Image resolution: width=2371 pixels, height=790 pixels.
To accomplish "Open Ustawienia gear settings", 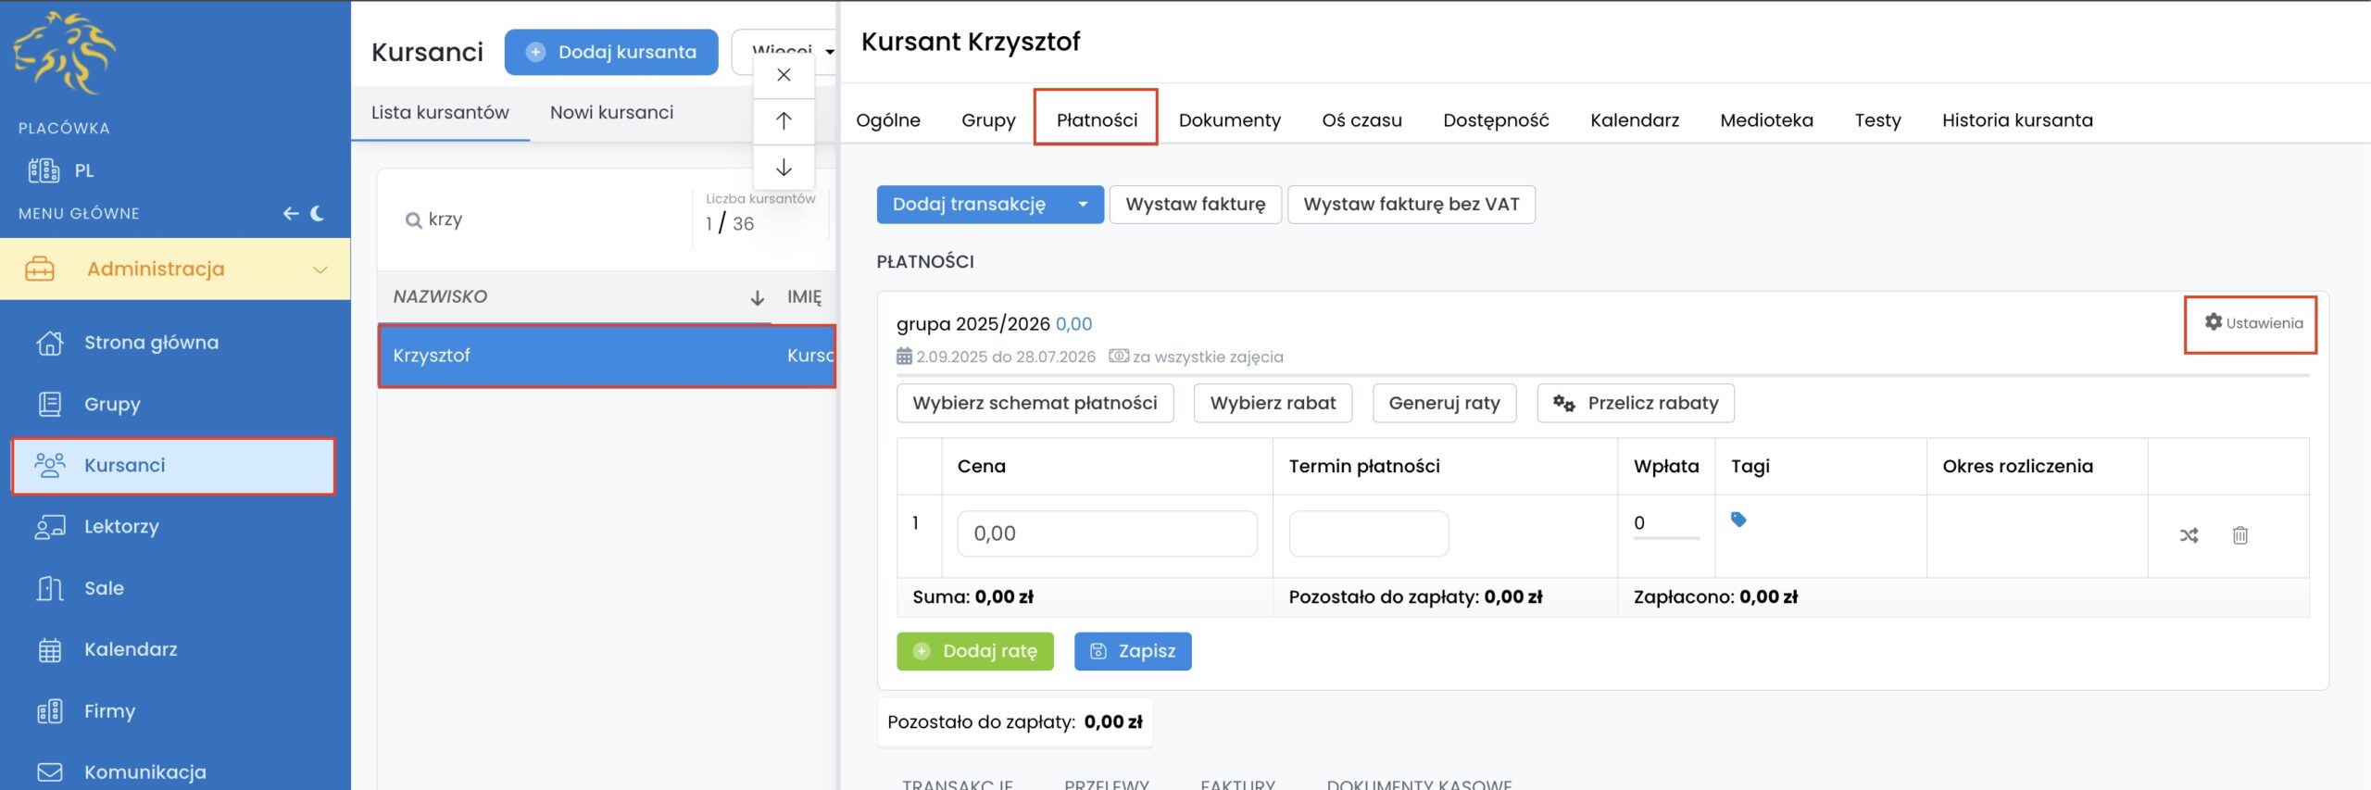I will (x=2252, y=323).
